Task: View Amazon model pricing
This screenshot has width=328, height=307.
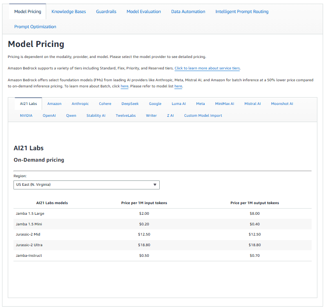Action: (54, 104)
